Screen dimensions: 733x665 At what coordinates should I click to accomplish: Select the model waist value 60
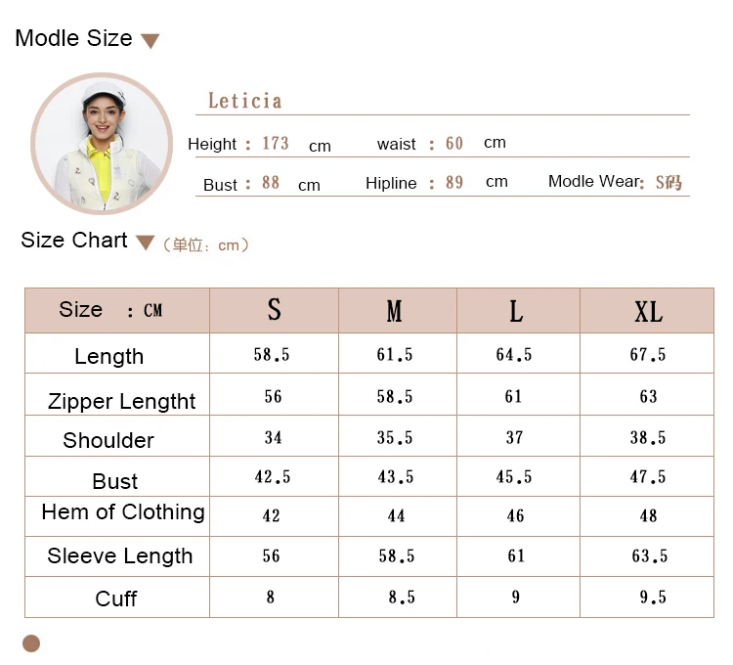tap(454, 144)
